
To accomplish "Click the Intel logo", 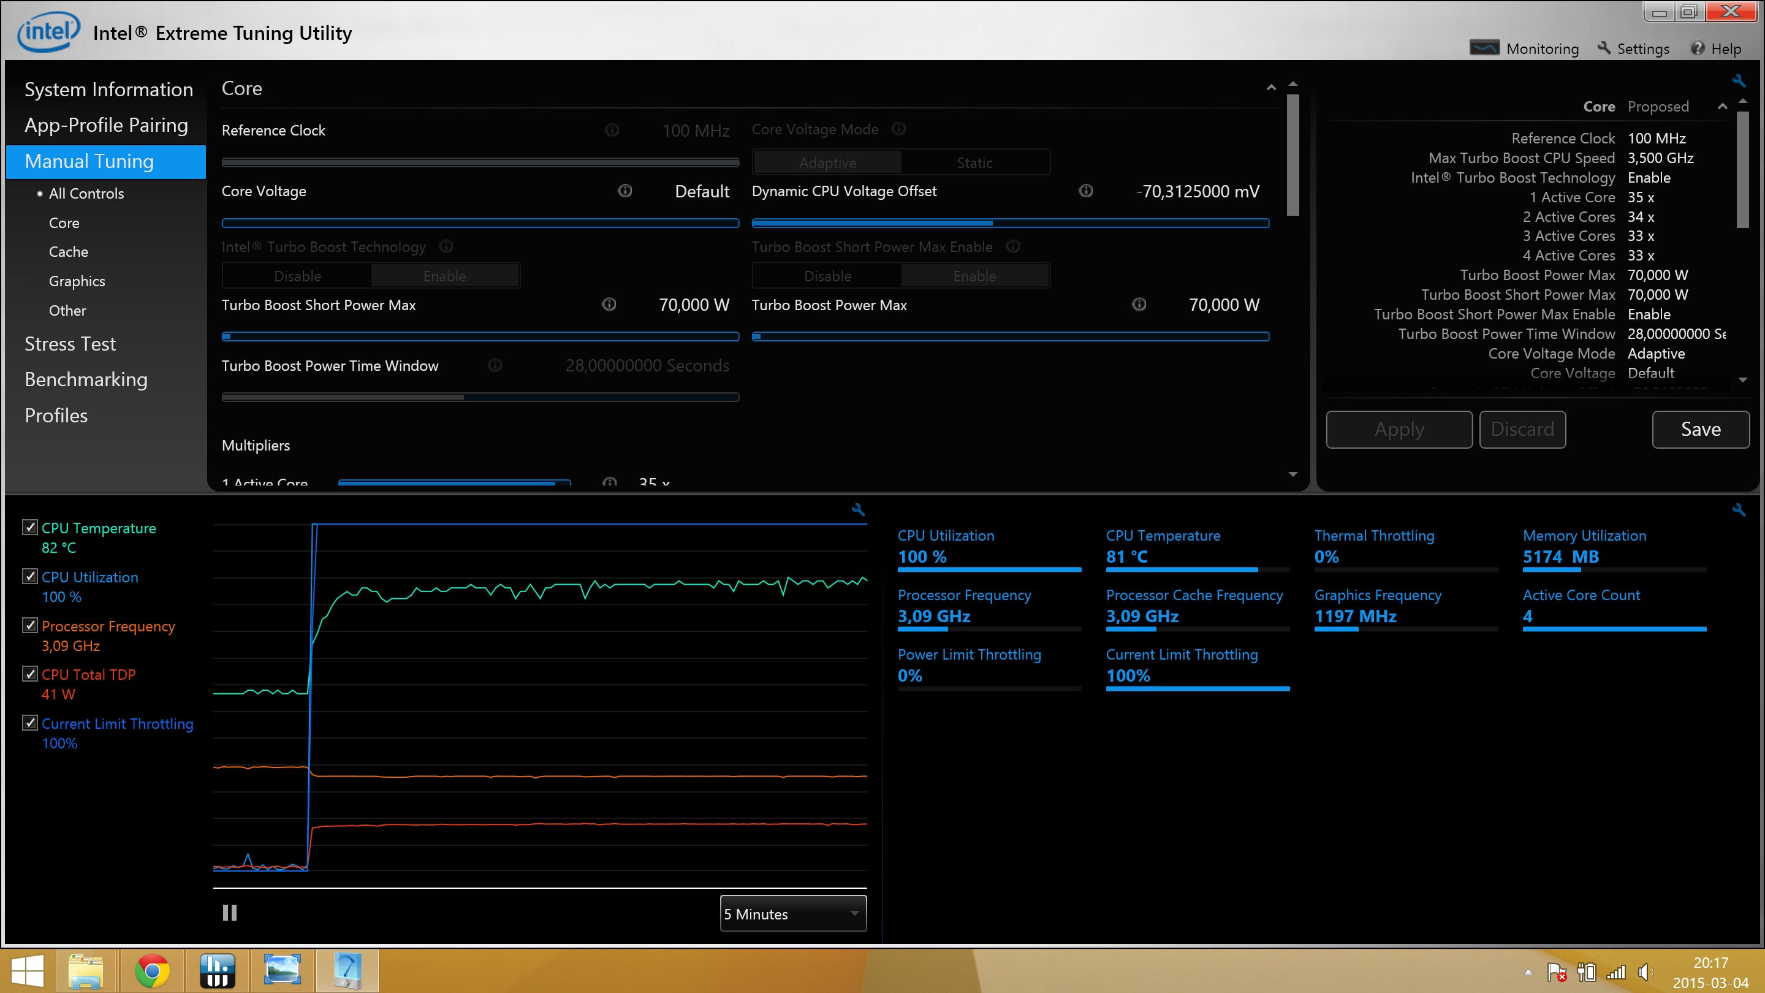I will pos(48,31).
